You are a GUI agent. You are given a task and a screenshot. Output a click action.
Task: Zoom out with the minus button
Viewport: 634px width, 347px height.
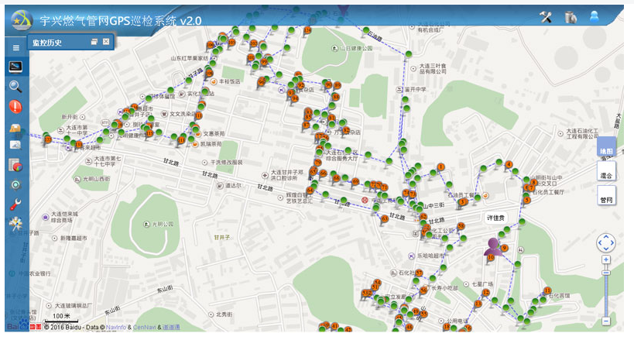click(x=606, y=321)
